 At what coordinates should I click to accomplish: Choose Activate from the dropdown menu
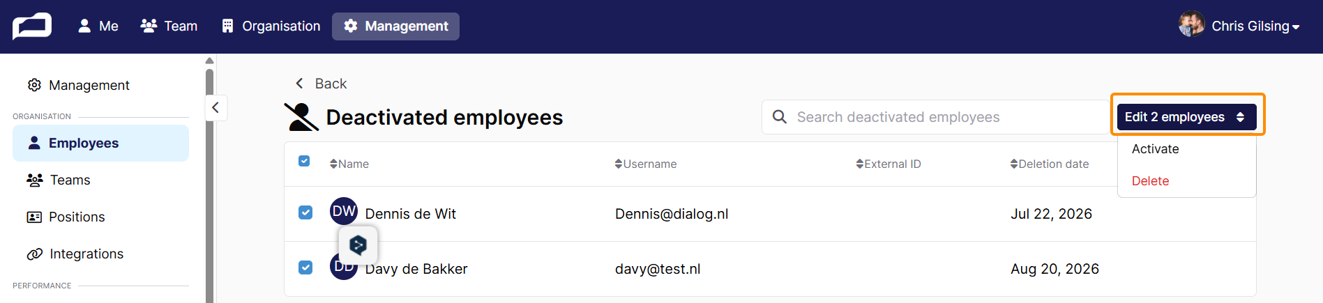click(1155, 149)
